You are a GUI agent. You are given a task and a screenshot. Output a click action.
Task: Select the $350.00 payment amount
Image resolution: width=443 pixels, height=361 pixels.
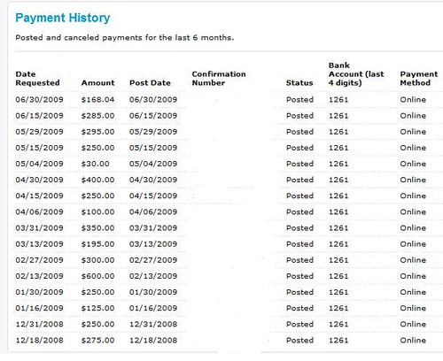point(97,228)
